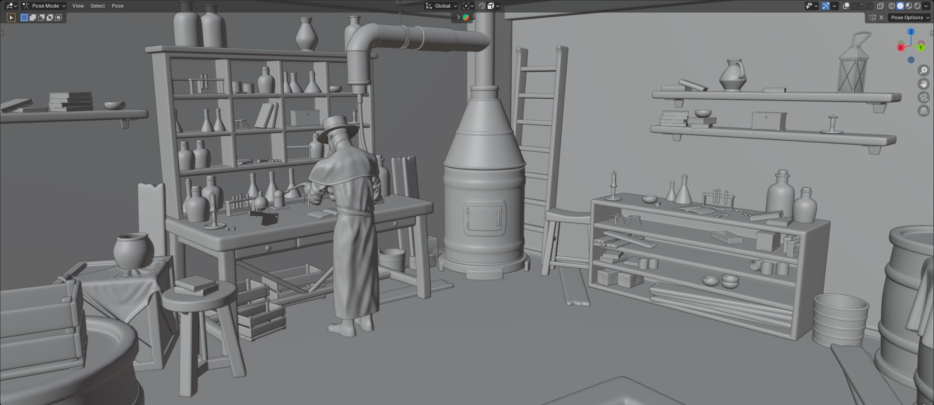
Task: Select the Tweak select tool icon
Action: click(x=11, y=17)
